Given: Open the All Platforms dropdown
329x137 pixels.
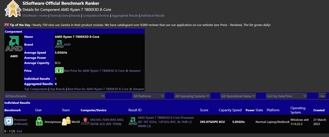Looking at the screenshot, I should [x=149, y=96].
